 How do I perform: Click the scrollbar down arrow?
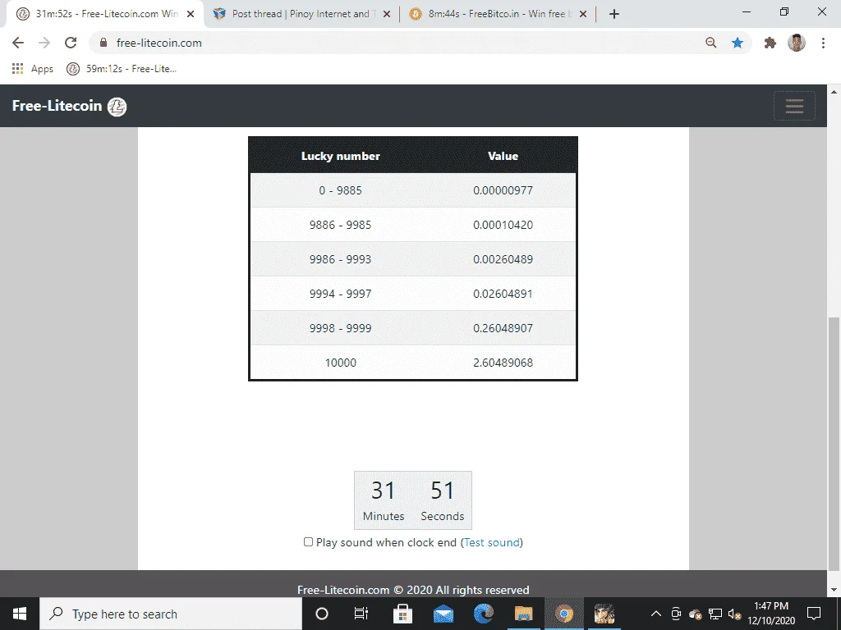[x=834, y=590]
